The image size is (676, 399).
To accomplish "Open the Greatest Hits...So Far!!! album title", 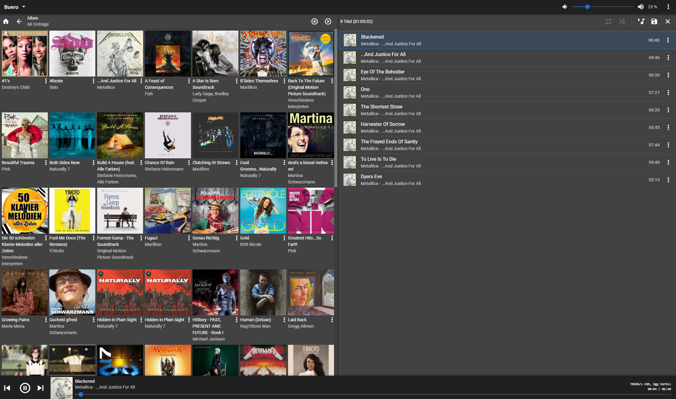I will pos(305,241).
